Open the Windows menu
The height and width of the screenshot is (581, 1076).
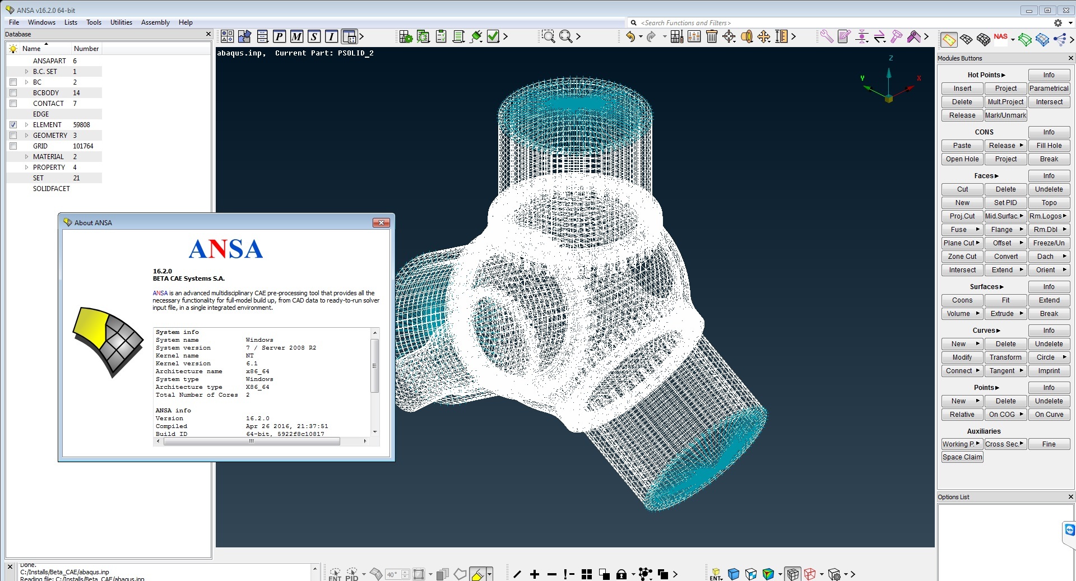coord(41,22)
